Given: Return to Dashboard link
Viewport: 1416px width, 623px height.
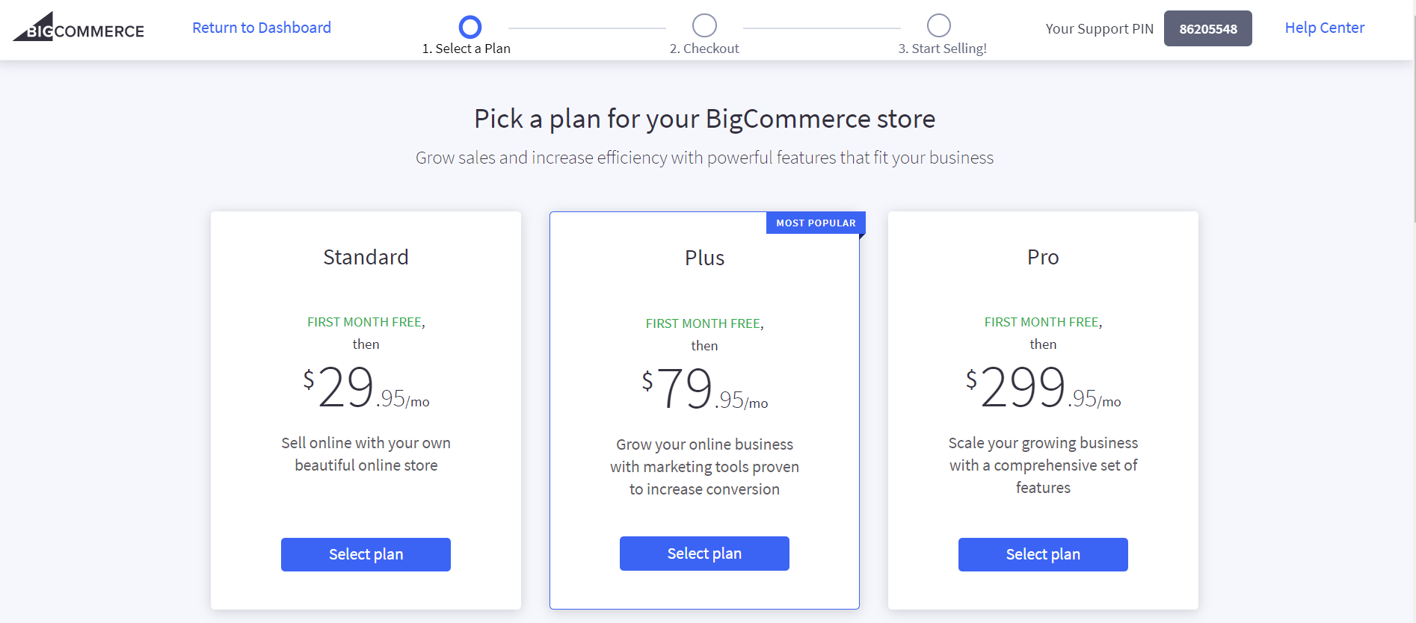Looking at the screenshot, I should (262, 28).
